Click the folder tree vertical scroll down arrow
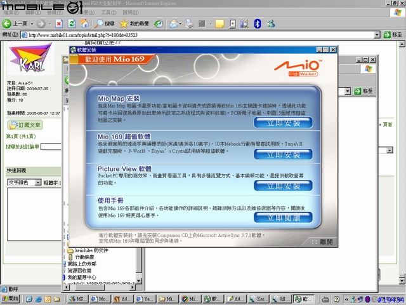This screenshot has height=305, width=406. pyautogui.click(x=139, y=281)
